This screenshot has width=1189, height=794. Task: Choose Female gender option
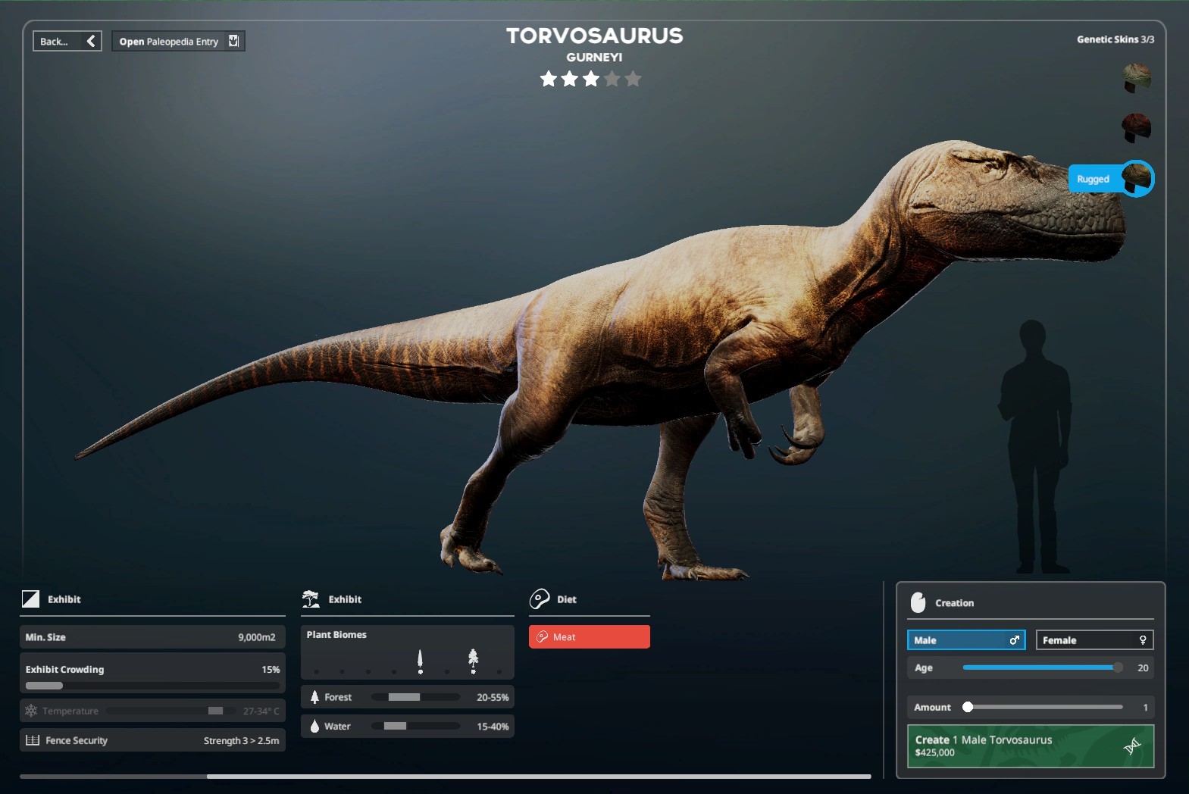click(x=1095, y=640)
